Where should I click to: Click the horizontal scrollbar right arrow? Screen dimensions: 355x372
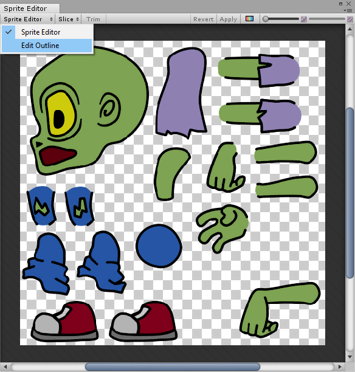(340, 367)
